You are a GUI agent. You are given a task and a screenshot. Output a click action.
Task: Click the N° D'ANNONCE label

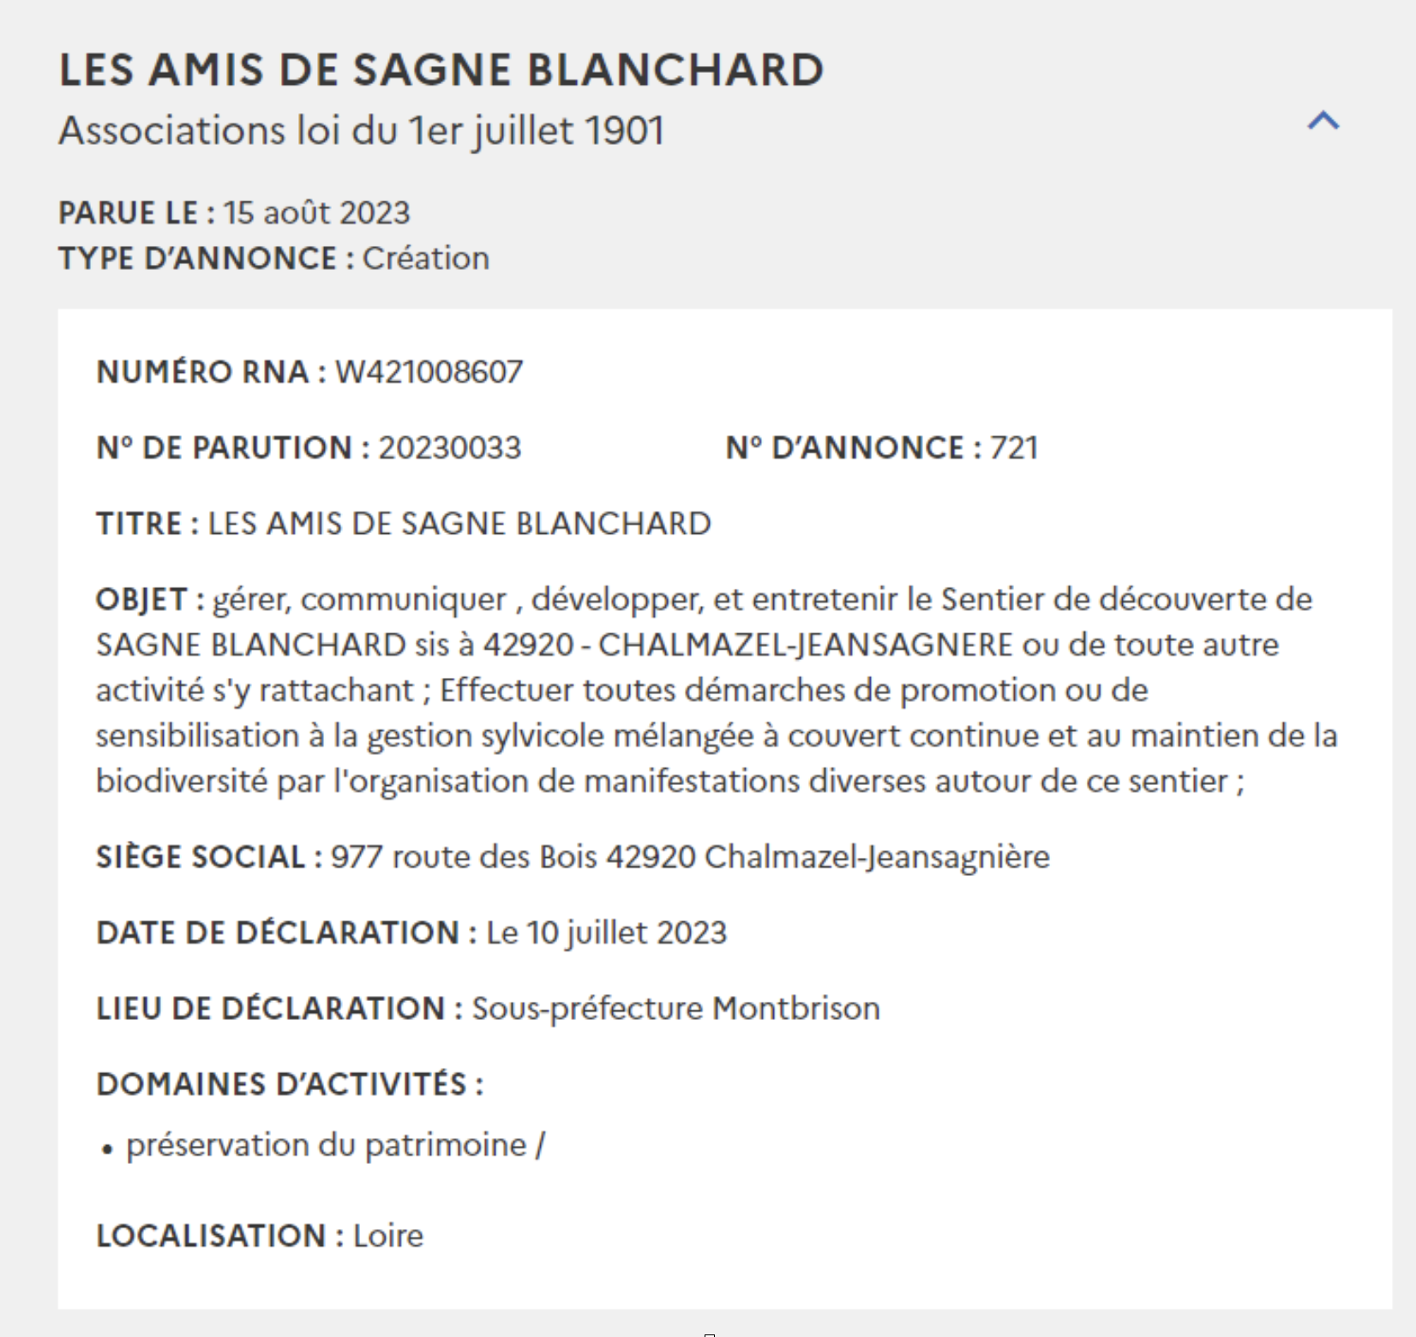[854, 447]
